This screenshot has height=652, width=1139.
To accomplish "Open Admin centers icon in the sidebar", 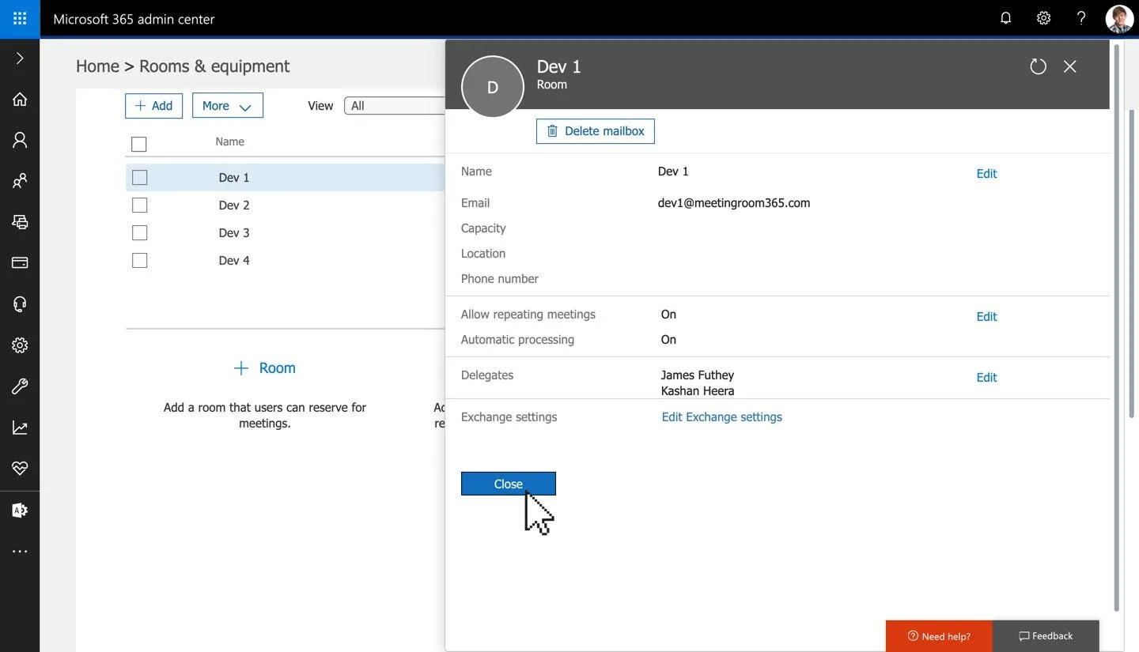I will [20, 510].
